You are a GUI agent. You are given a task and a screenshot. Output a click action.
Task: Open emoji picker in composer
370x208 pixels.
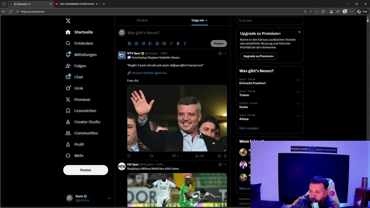pyautogui.click(x=157, y=44)
